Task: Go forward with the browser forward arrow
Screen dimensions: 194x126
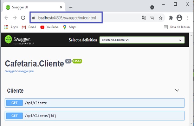Action: (x=15, y=18)
